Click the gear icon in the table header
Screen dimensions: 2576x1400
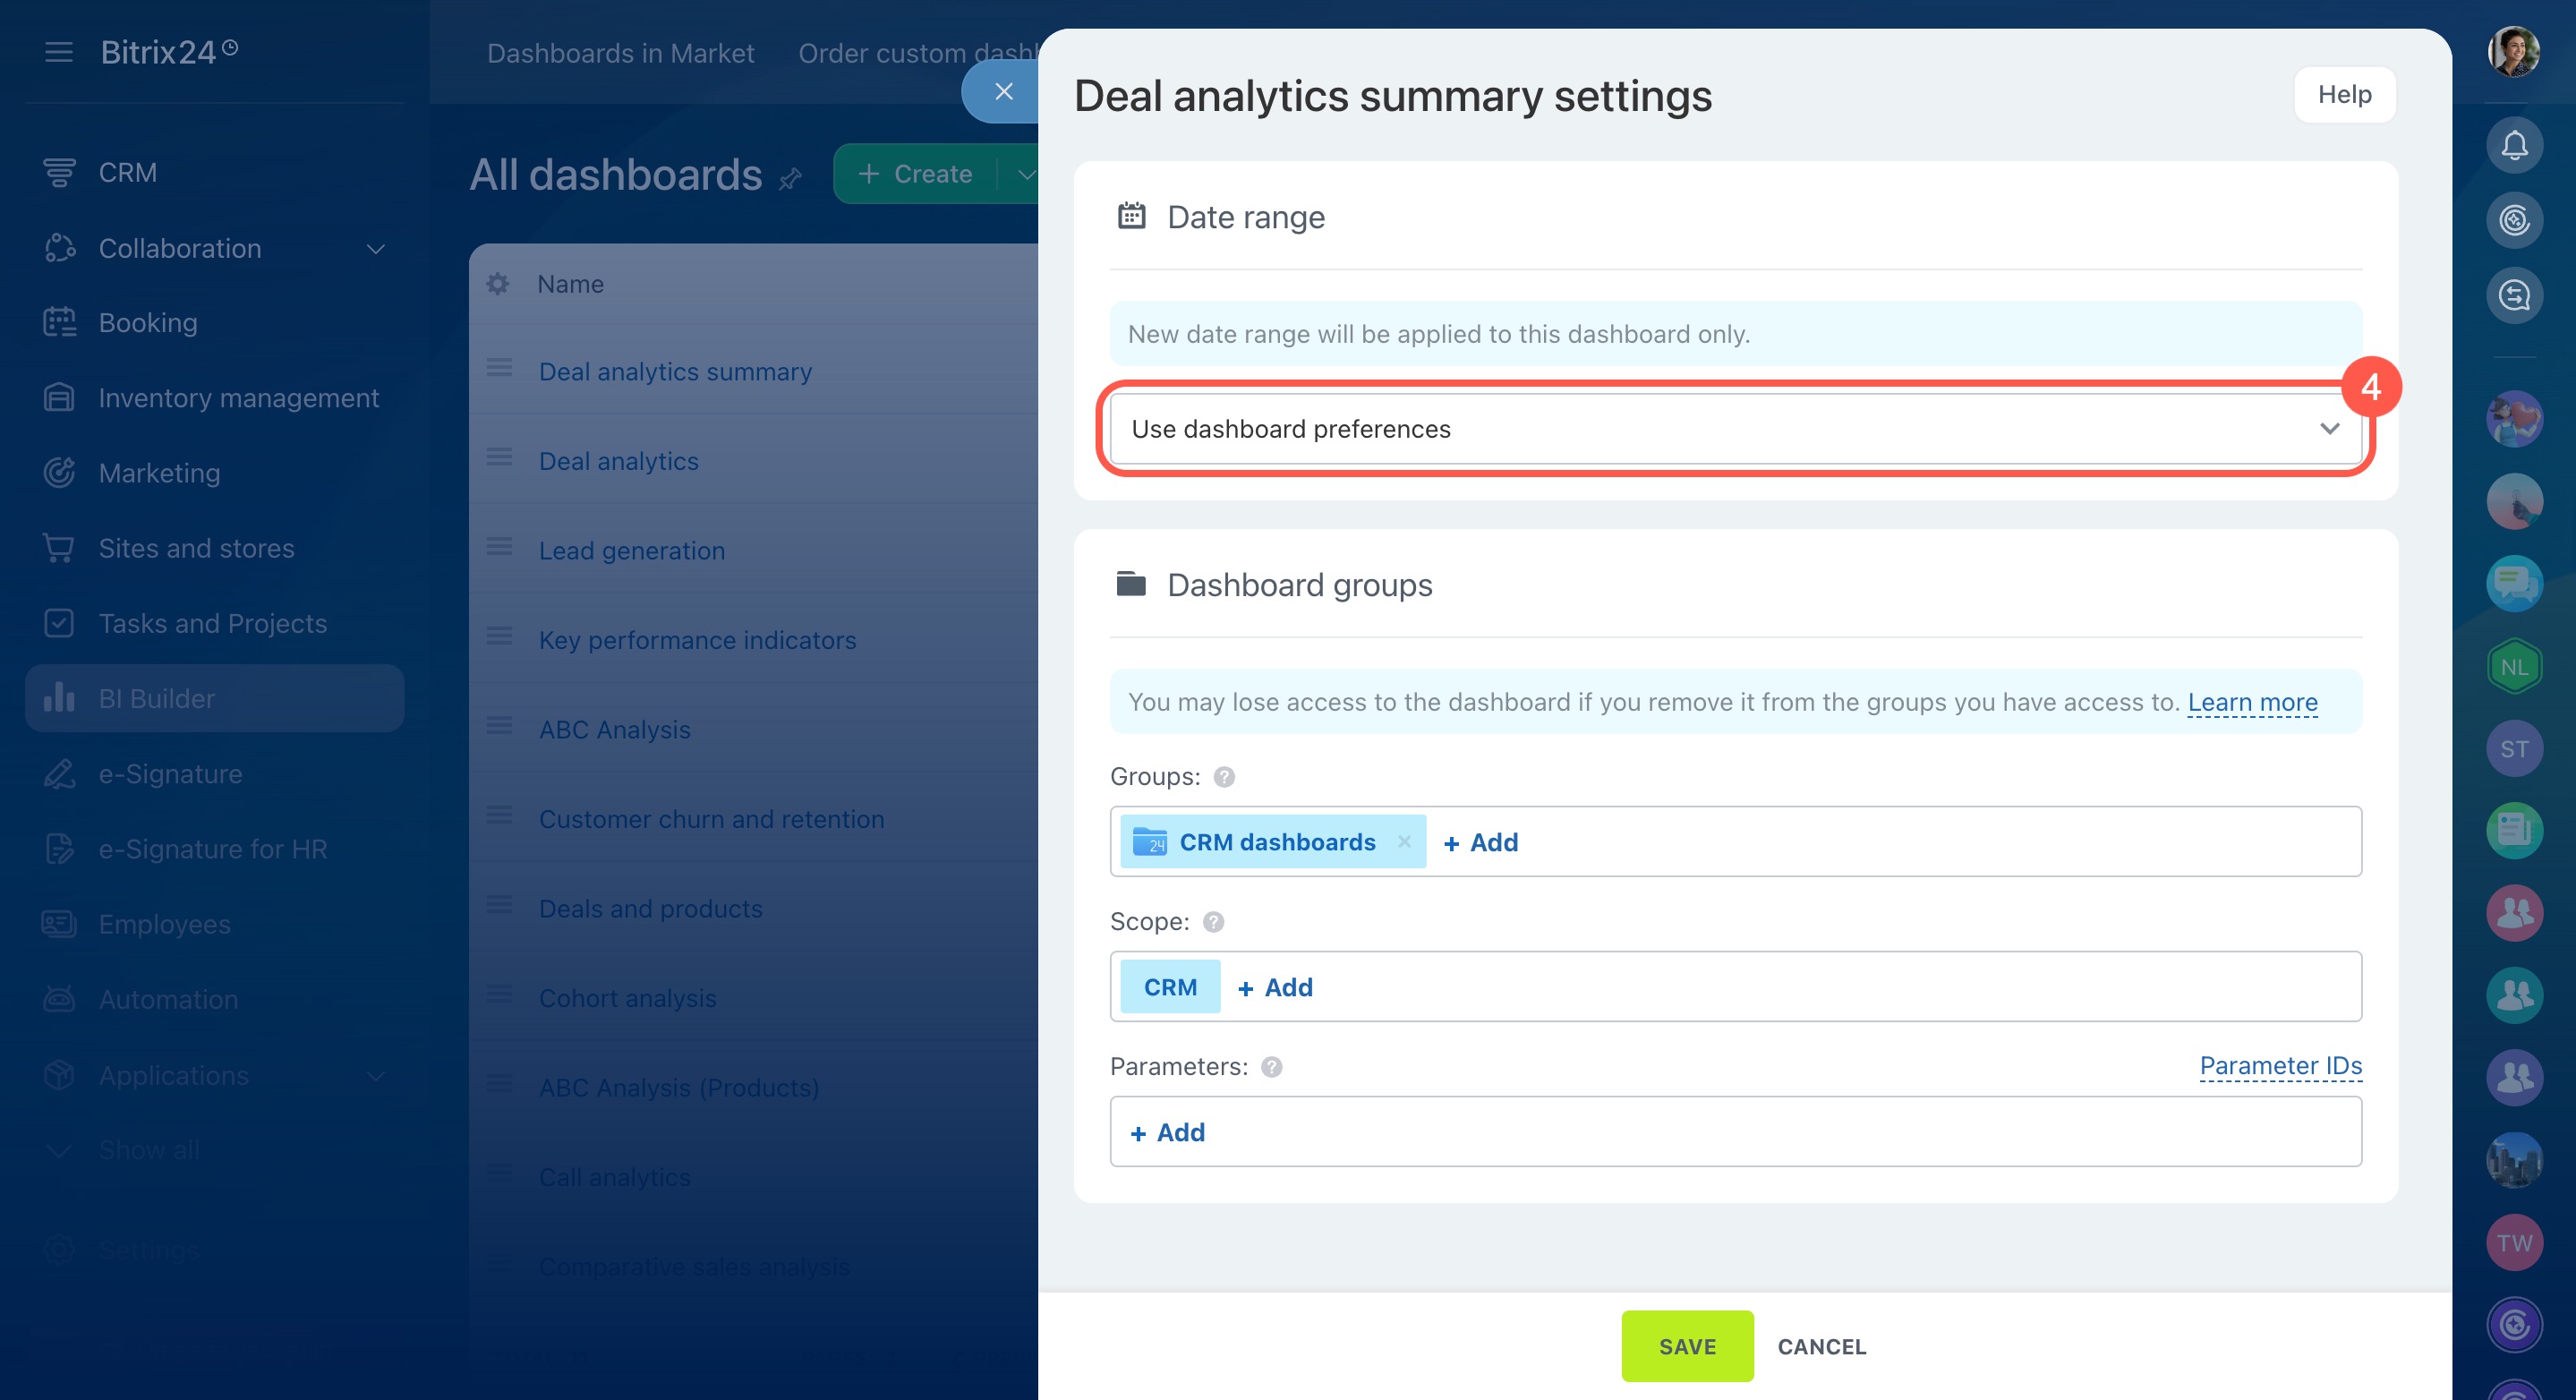coord(497,284)
